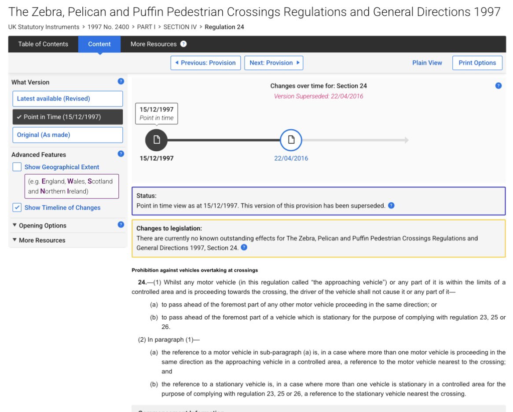Screen dimensions: 513x412
Task: Click the Regulation 24 breadcrumb text
Action: 224,27
